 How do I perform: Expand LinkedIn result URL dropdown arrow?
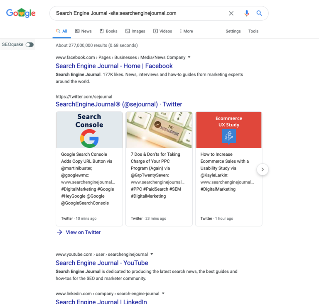(x=163, y=294)
